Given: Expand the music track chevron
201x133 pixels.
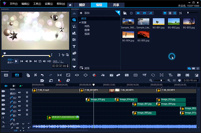Looking at the screenshot, I should pyautogui.click(x=23, y=124).
